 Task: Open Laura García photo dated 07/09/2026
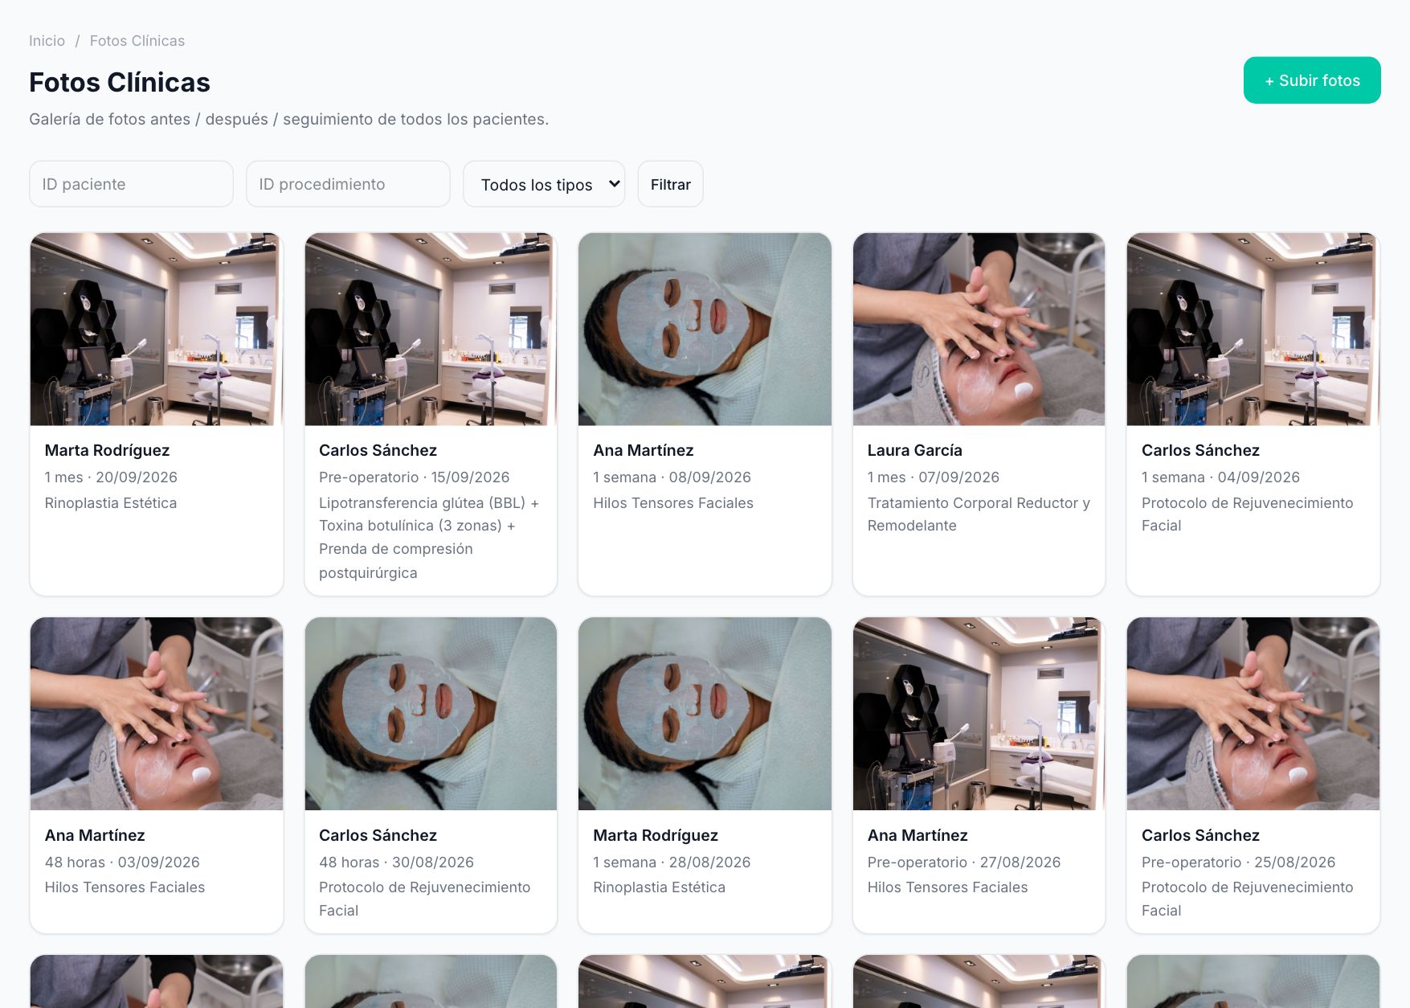(979, 330)
